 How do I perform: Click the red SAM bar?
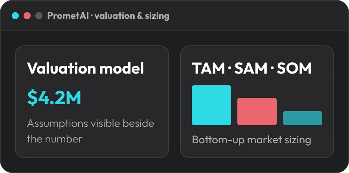(x=257, y=112)
